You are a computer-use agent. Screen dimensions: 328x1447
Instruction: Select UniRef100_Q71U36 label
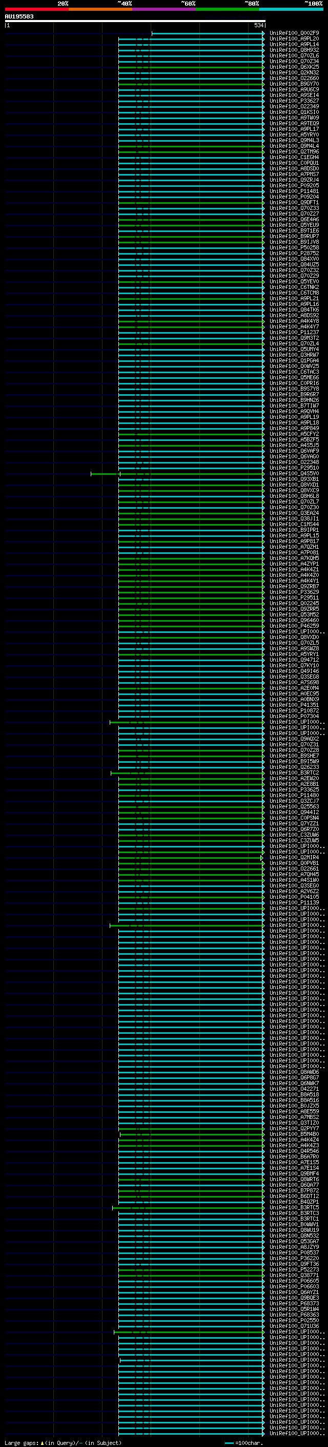point(294,1326)
